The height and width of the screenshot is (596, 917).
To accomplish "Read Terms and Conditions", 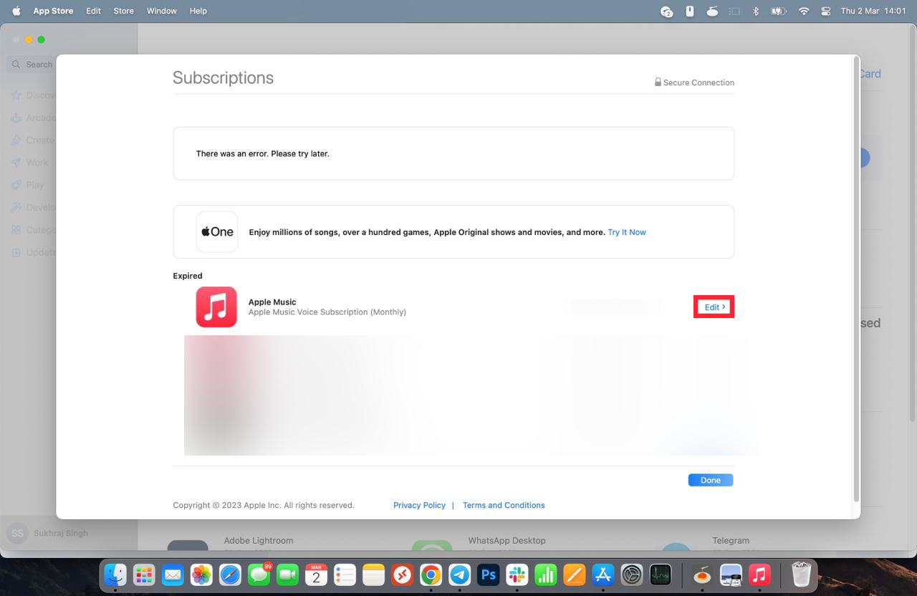I will tap(504, 505).
